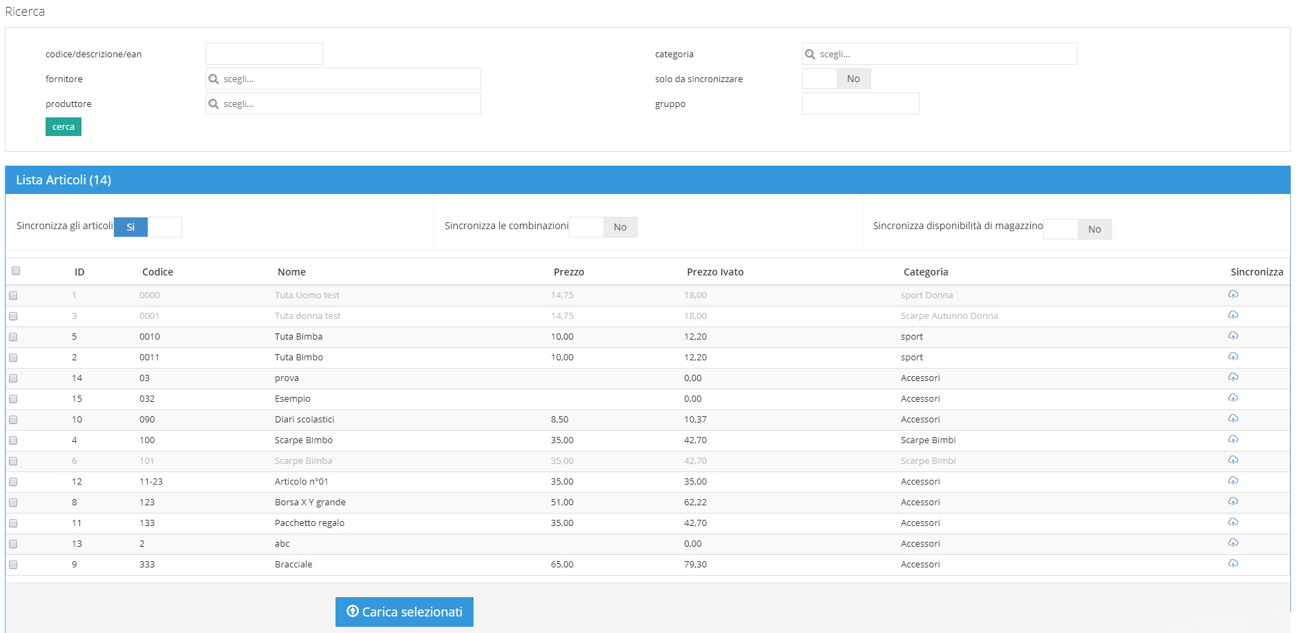The height and width of the screenshot is (633, 1302).
Task: Sort by the ID column header
Action: (79, 272)
